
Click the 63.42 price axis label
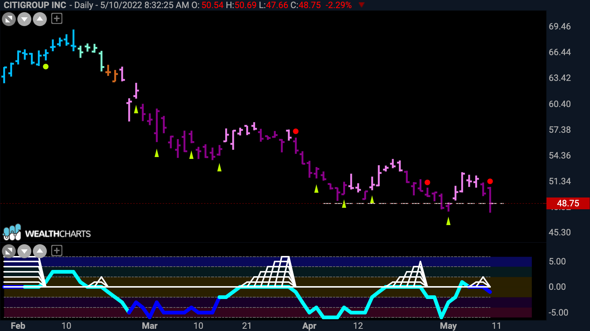560,78
